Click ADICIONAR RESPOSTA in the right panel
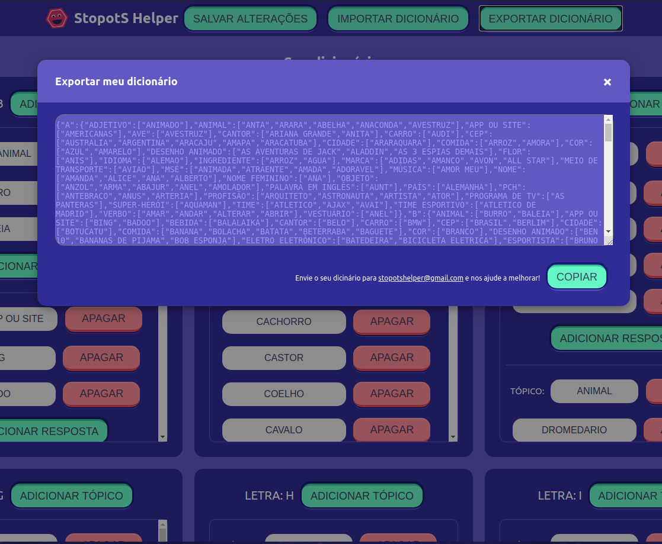This screenshot has width=662, height=544. tap(610, 338)
